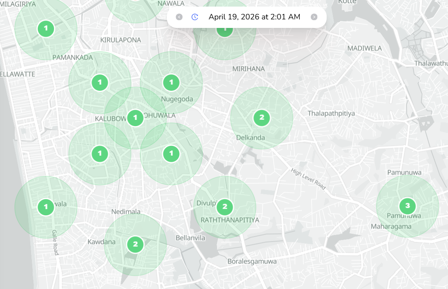Screen dimensions: 448x289
Task: Click the PAMANKADA place label
Action: click(73, 57)
